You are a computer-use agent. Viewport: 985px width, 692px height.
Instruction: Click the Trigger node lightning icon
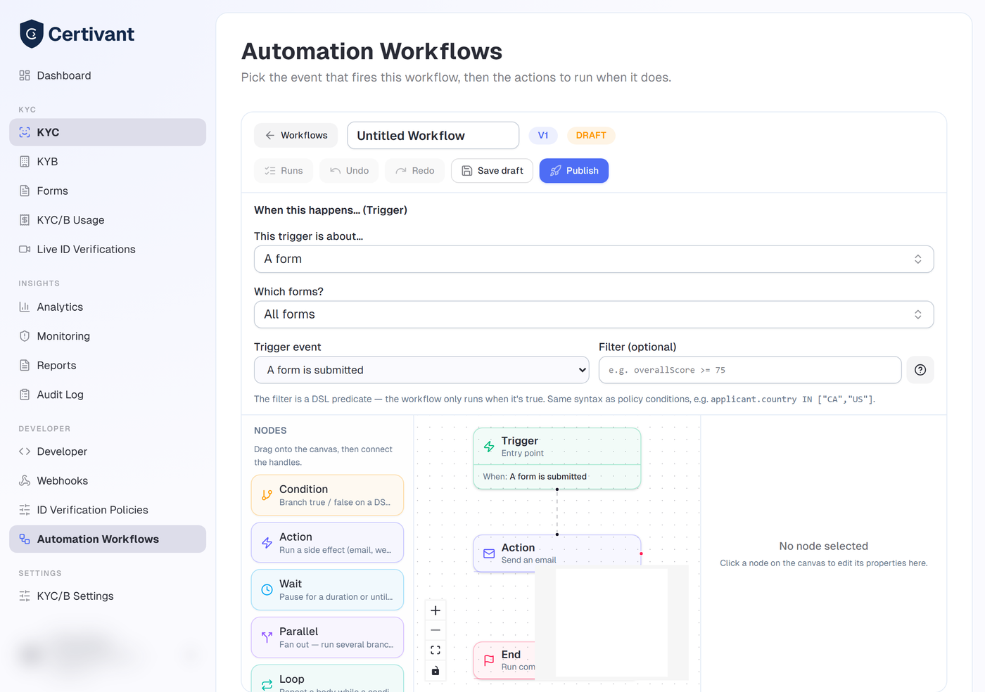(489, 447)
